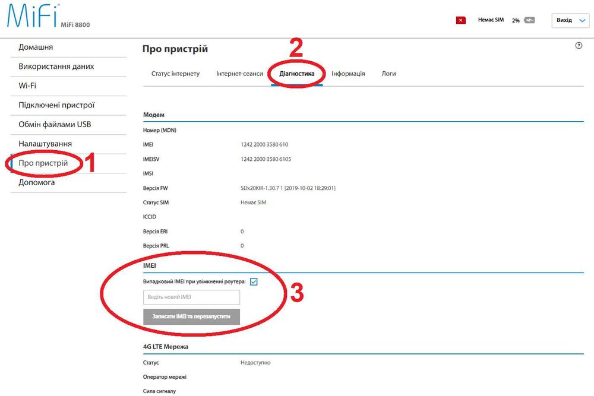
Task: Click the 4G LTE Мережа section heading
Action: pos(166,346)
